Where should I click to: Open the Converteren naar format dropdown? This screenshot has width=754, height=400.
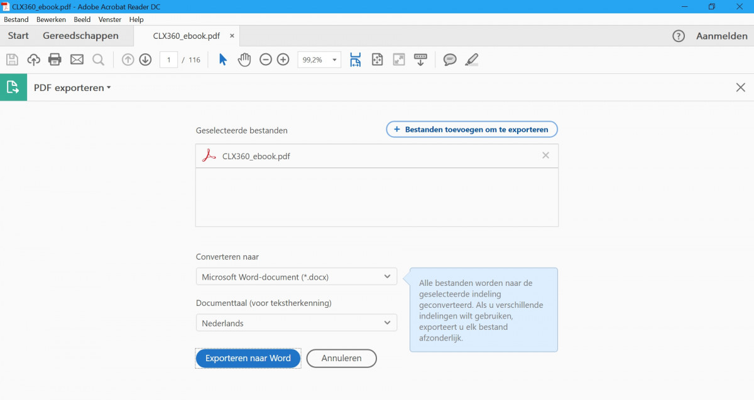pyautogui.click(x=297, y=276)
